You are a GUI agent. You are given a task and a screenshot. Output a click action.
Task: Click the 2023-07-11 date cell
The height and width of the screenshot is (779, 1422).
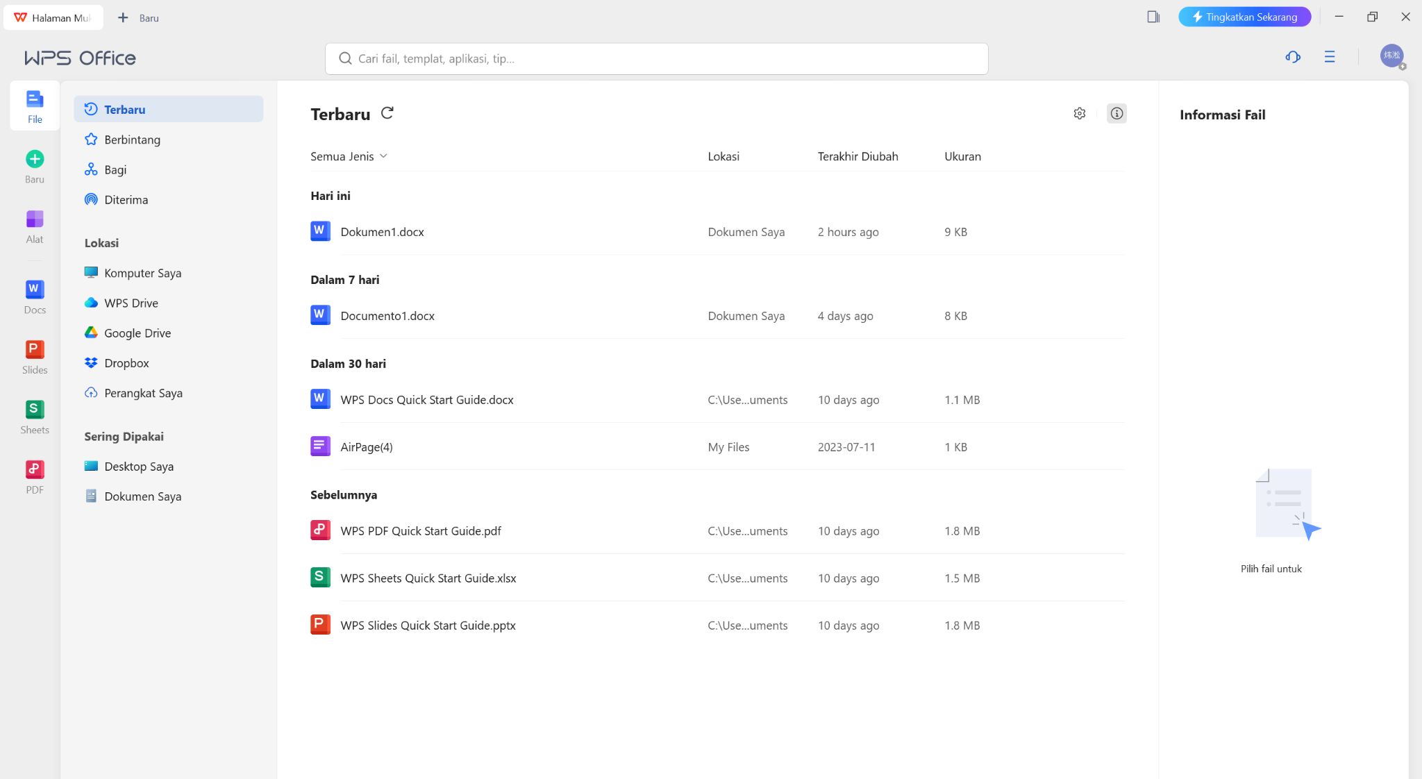point(846,447)
